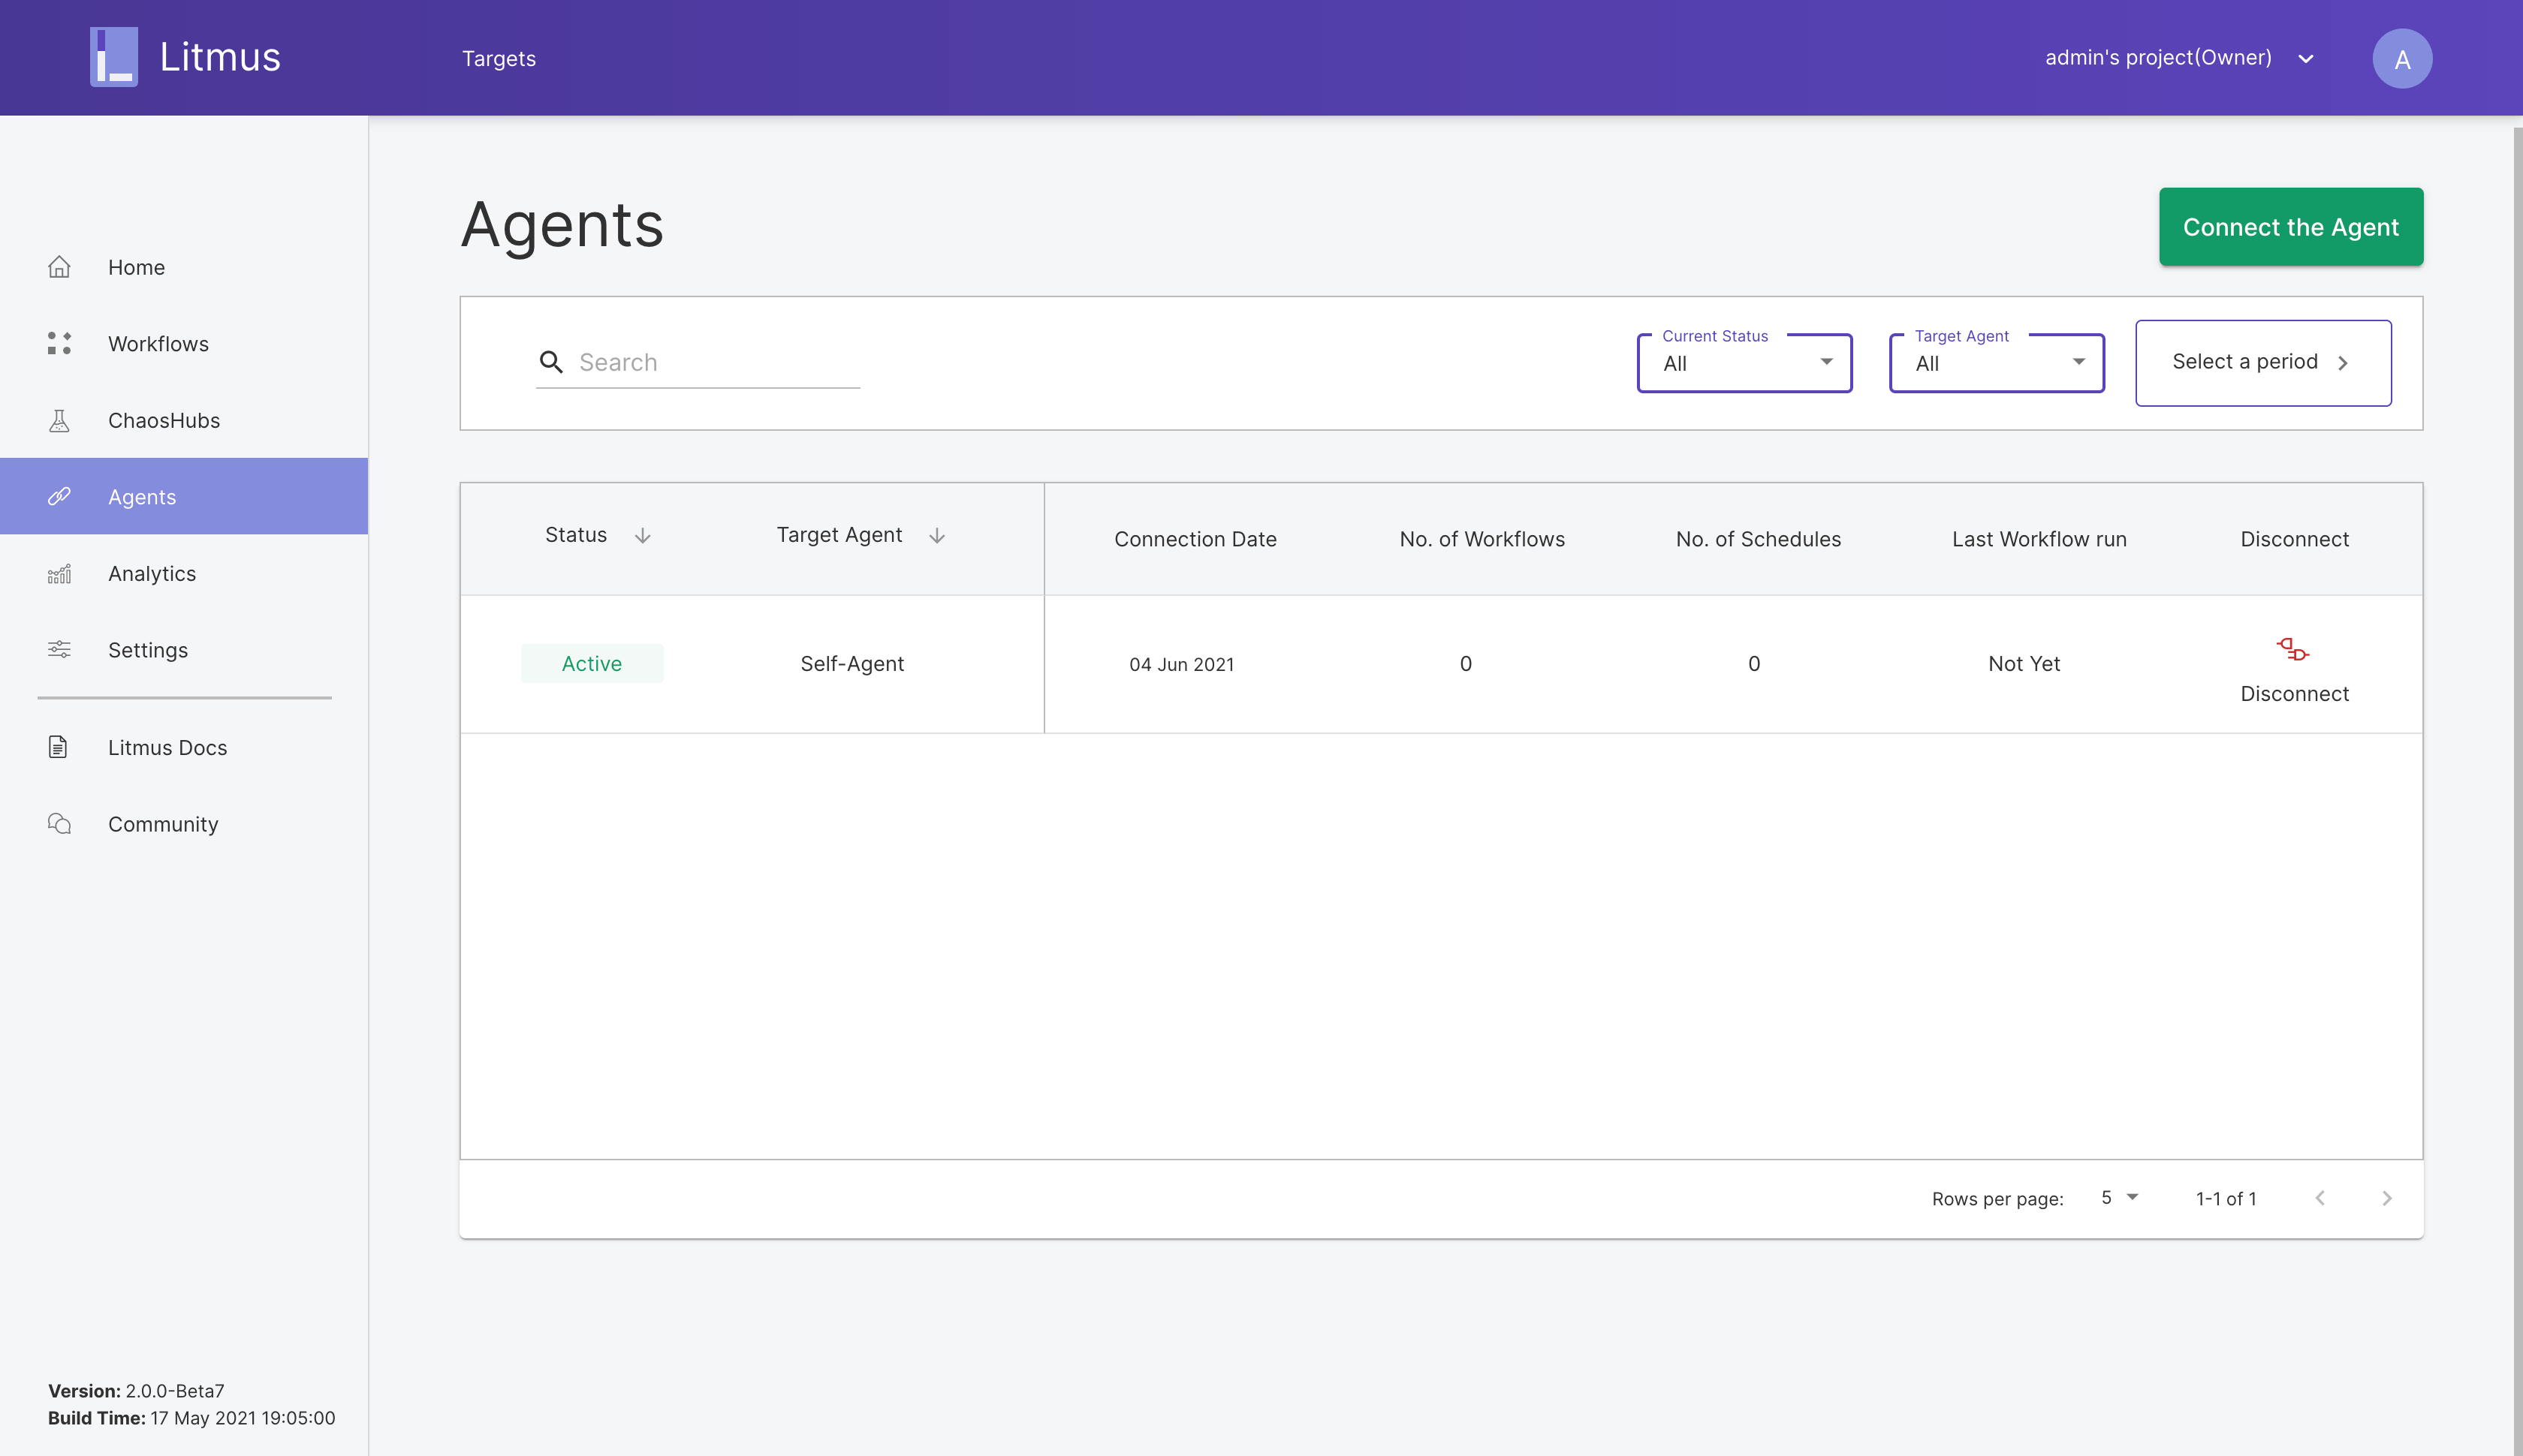Click into the Search field

point(716,363)
